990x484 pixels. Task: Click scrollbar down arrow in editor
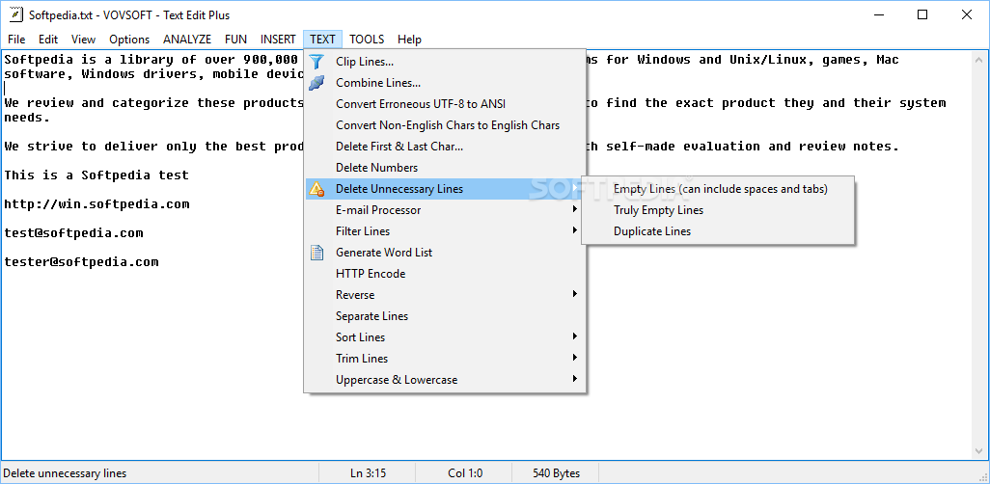(x=978, y=450)
